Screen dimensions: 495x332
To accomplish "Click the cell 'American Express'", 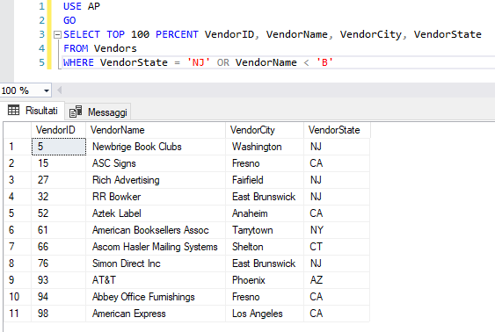I will coord(156,314).
